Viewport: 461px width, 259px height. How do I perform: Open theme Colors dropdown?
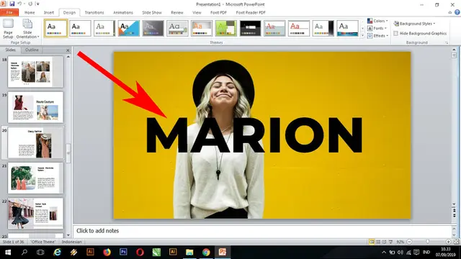tap(377, 21)
